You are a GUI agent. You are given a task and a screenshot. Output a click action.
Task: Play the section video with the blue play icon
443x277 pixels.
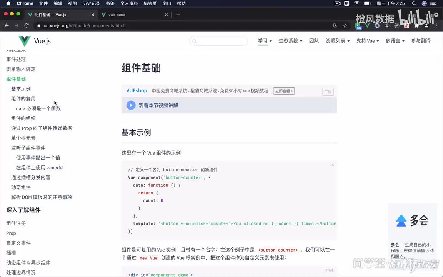(131, 105)
